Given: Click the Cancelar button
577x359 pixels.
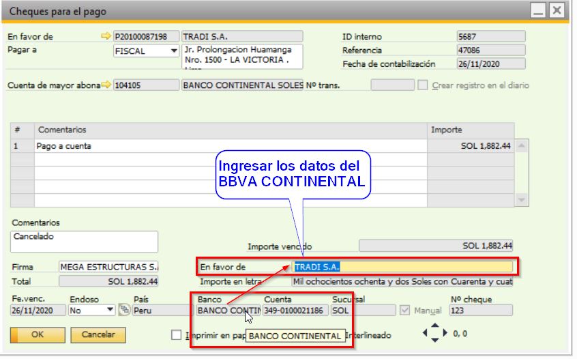Looking at the screenshot, I should 98,335.
